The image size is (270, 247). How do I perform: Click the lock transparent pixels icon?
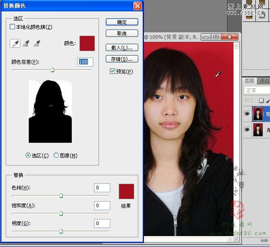pos(261,100)
